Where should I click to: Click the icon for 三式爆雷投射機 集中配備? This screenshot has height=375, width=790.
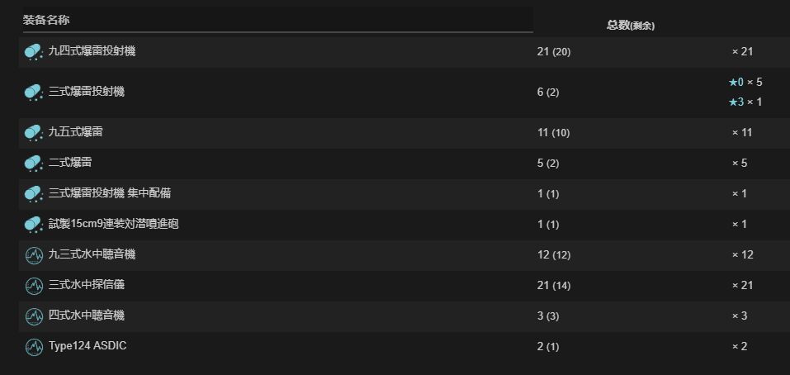coord(34,194)
